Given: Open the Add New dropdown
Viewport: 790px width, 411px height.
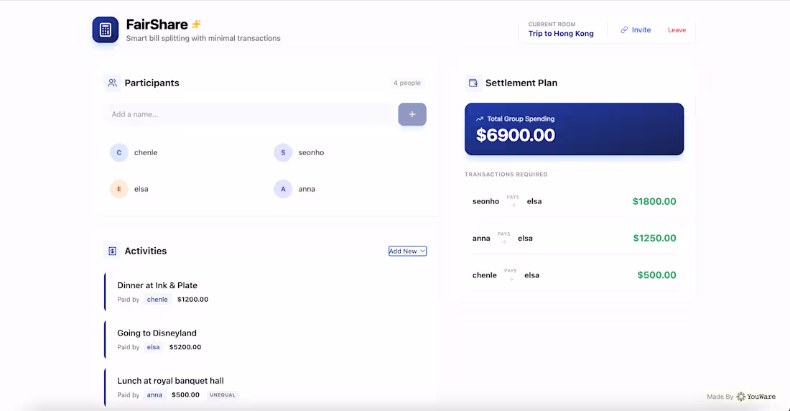Looking at the screenshot, I should click(x=407, y=251).
